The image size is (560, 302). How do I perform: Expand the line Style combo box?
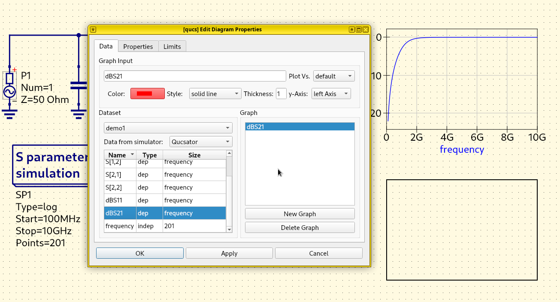(x=215, y=94)
